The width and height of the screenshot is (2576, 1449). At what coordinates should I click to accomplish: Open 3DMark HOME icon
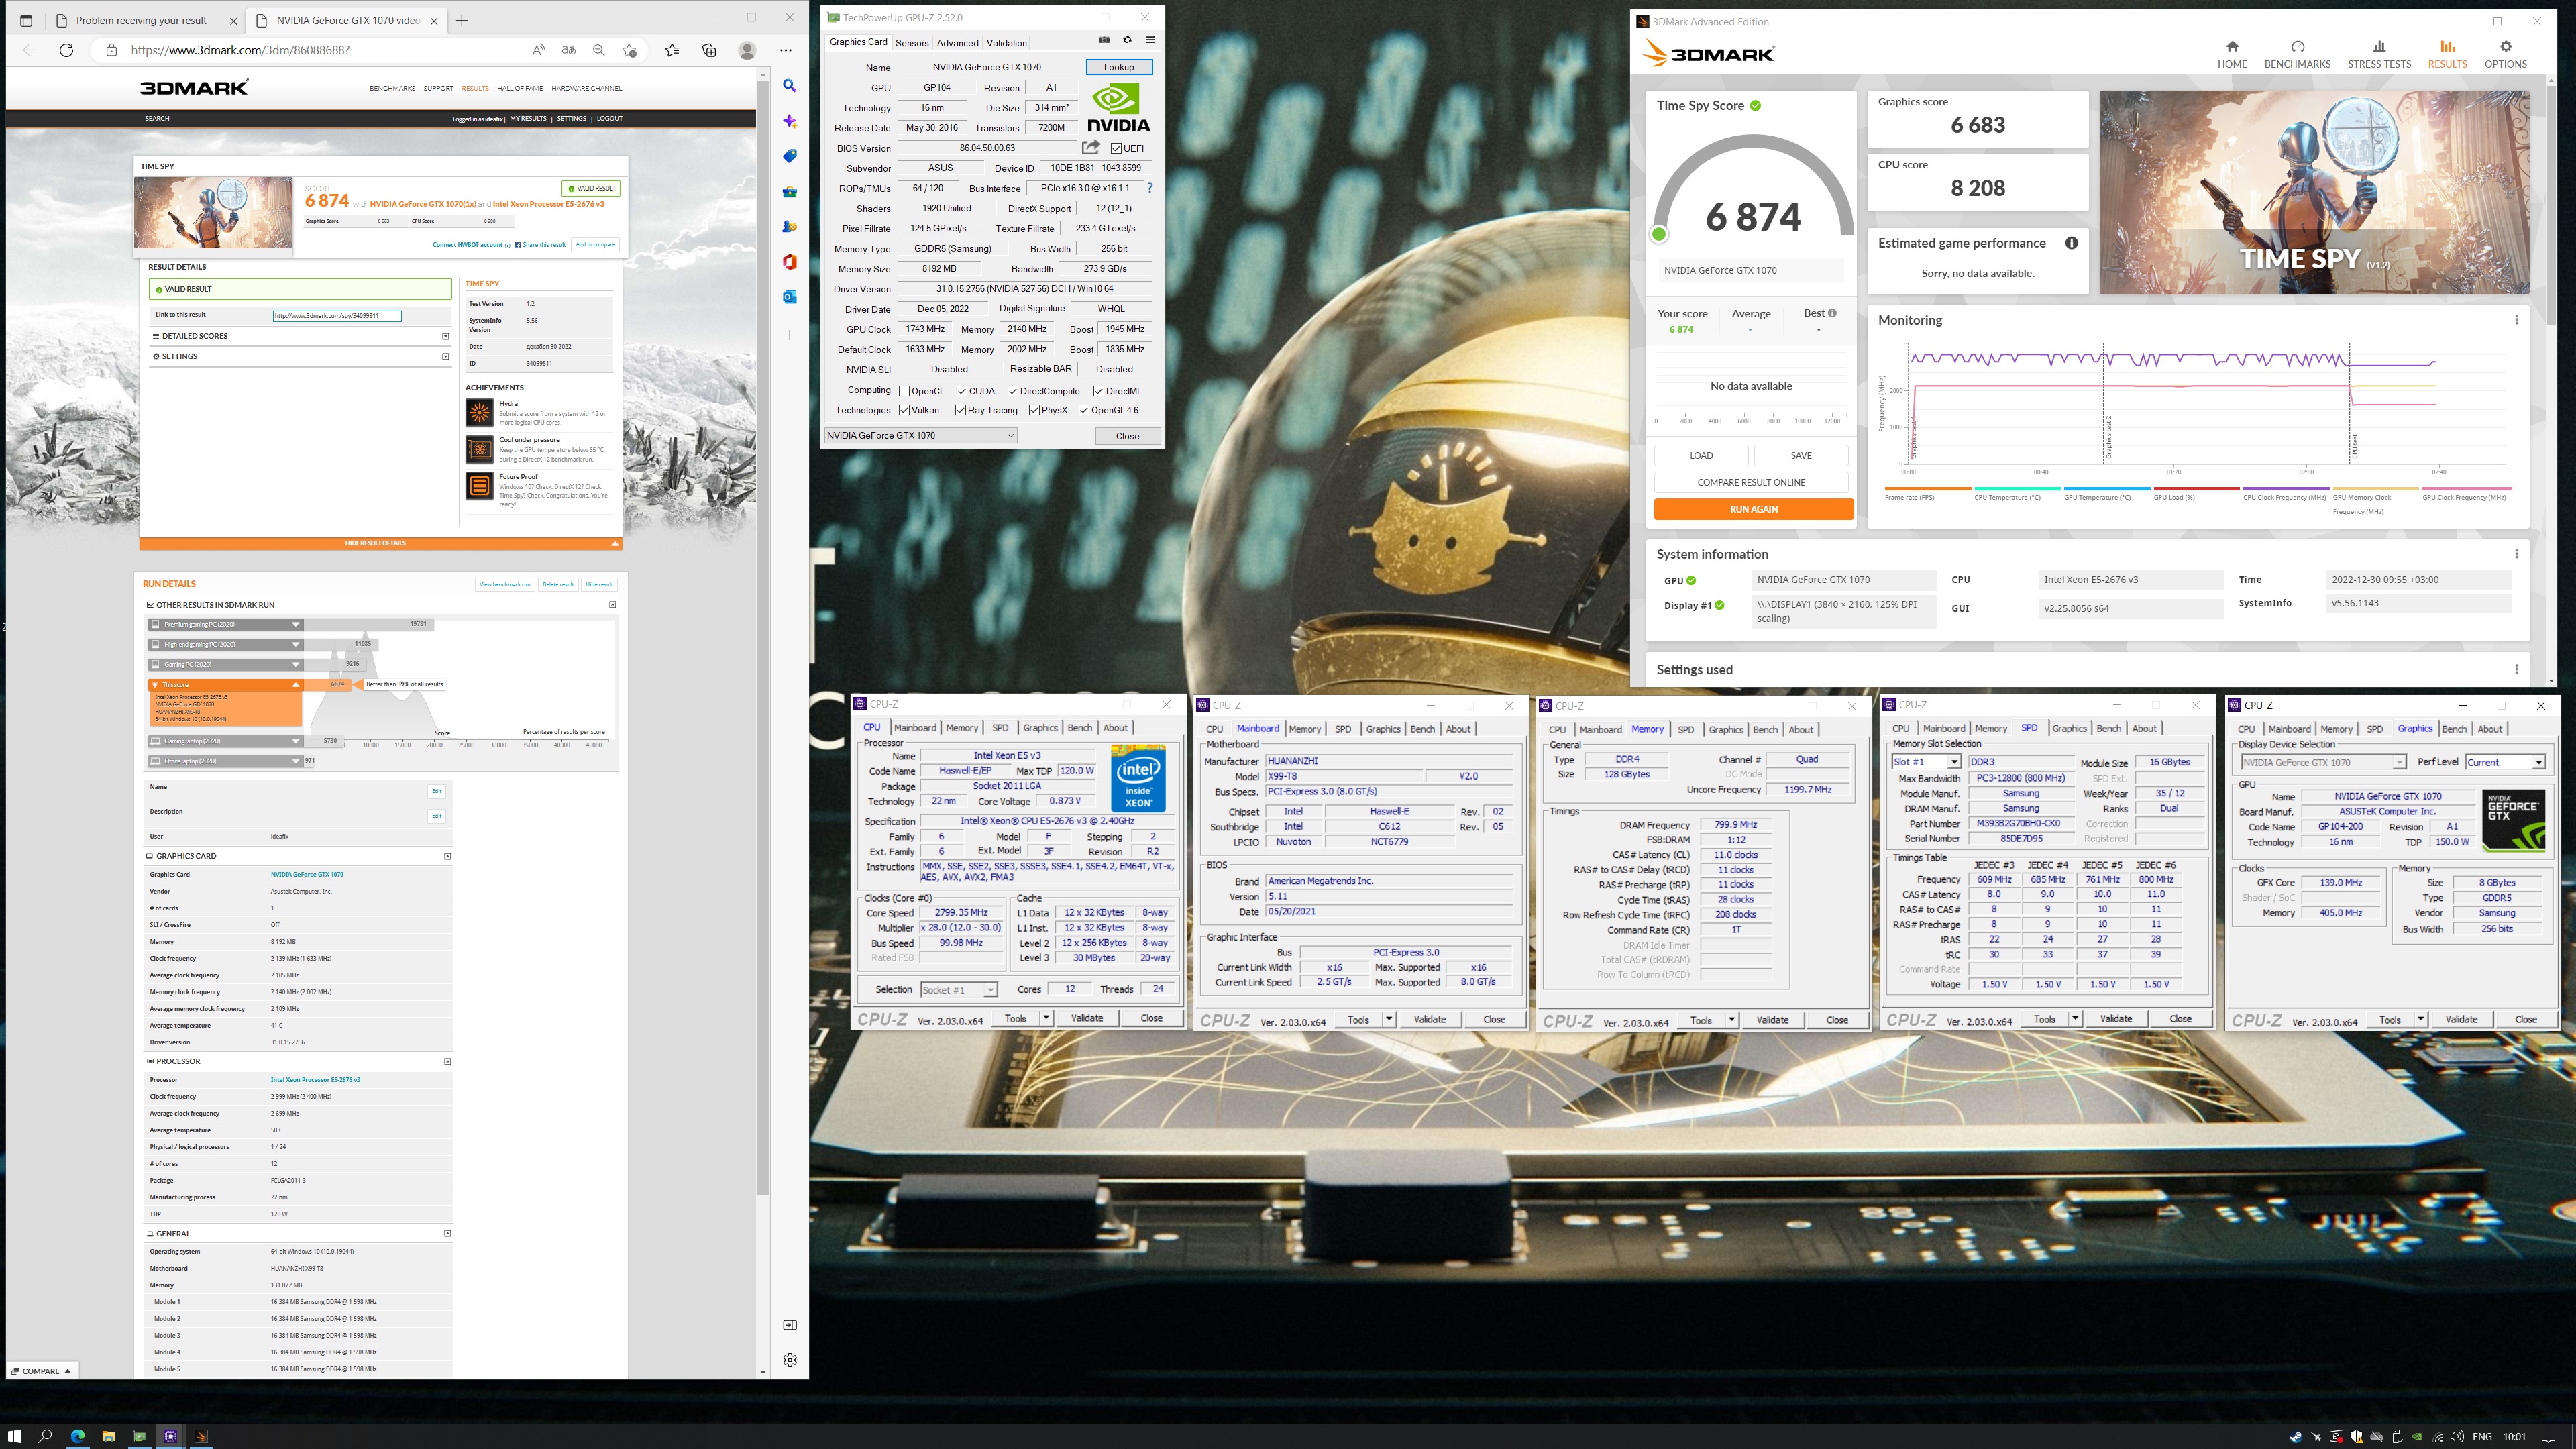pos(2232,54)
